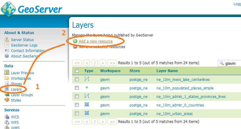Click polygon type icon for admin_0_countries

click(87, 105)
